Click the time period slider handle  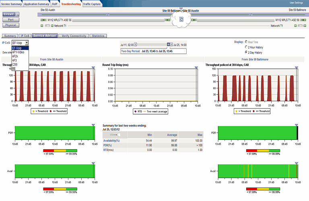click(168, 45)
